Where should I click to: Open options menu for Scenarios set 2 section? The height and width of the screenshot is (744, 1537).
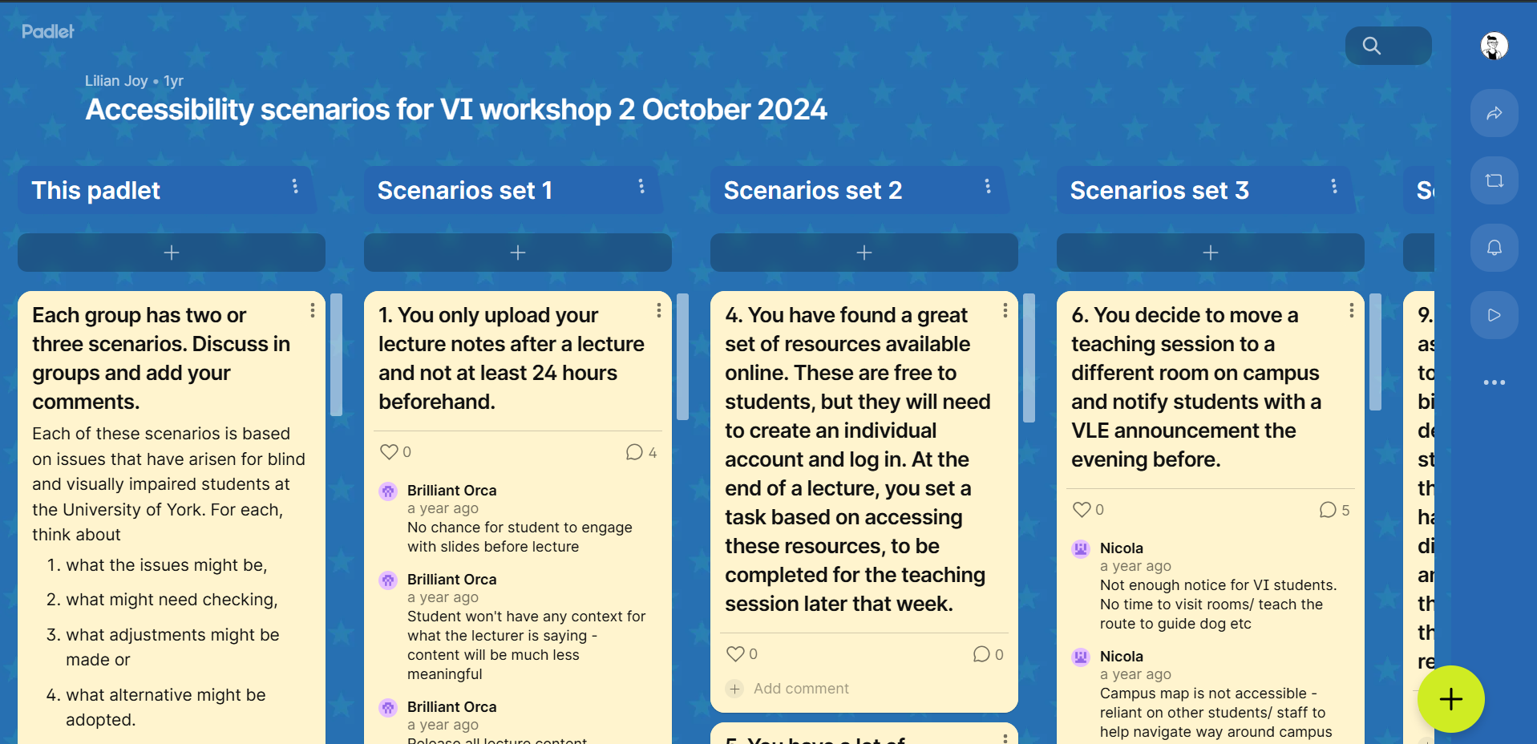(x=988, y=187)
